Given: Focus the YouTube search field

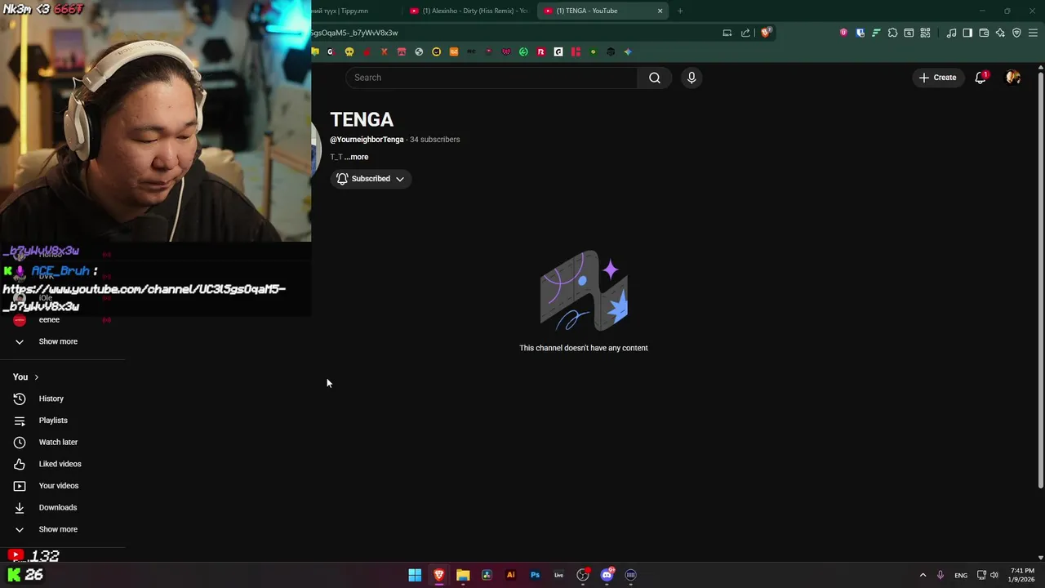Looking at the screenshot, I should 491,78.
